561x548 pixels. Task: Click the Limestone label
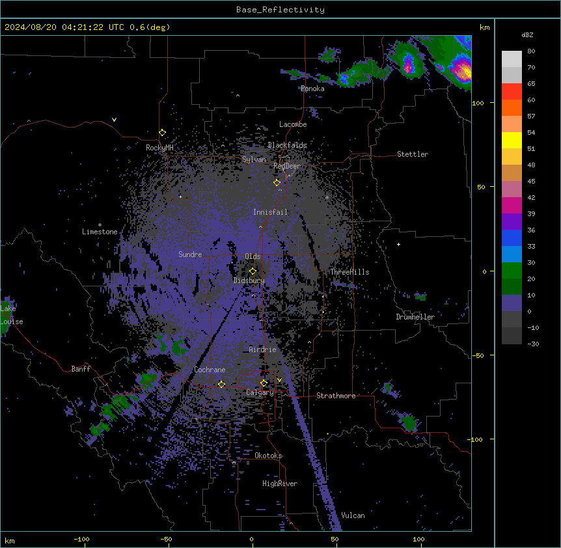[100, 232]
